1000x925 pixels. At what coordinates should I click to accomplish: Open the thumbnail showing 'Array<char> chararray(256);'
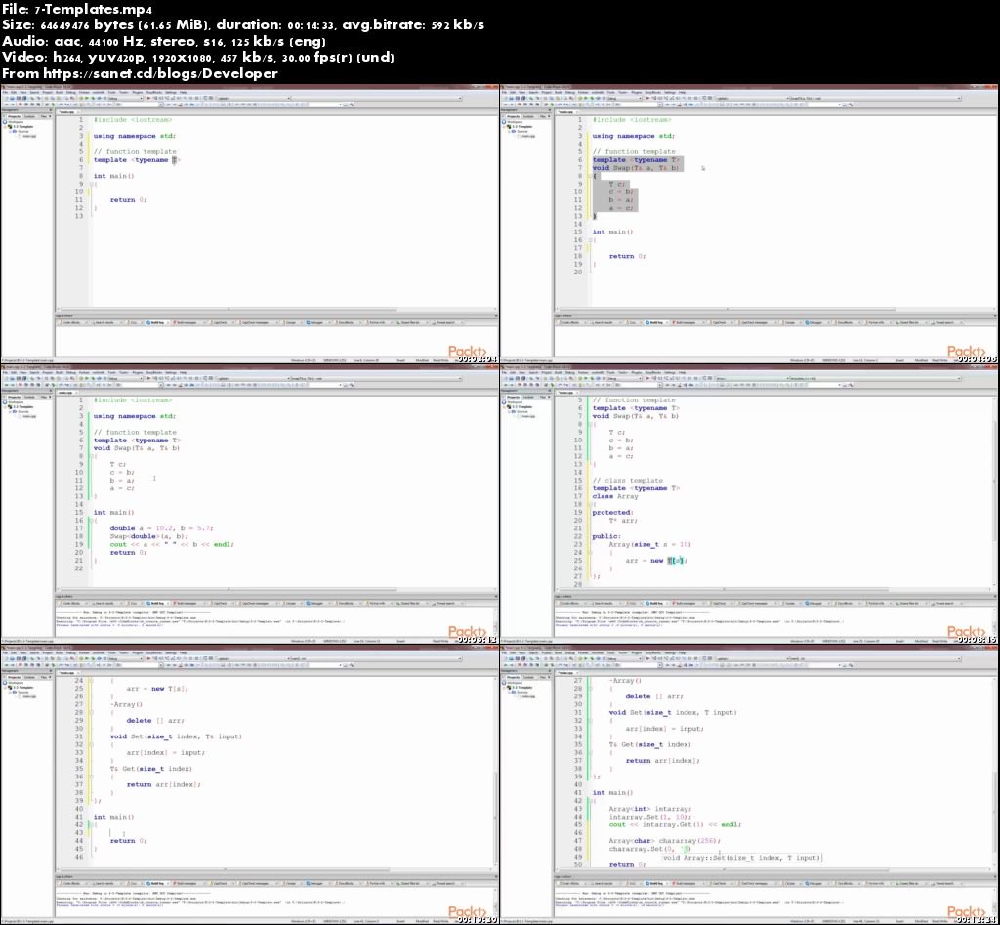point(750,783)
